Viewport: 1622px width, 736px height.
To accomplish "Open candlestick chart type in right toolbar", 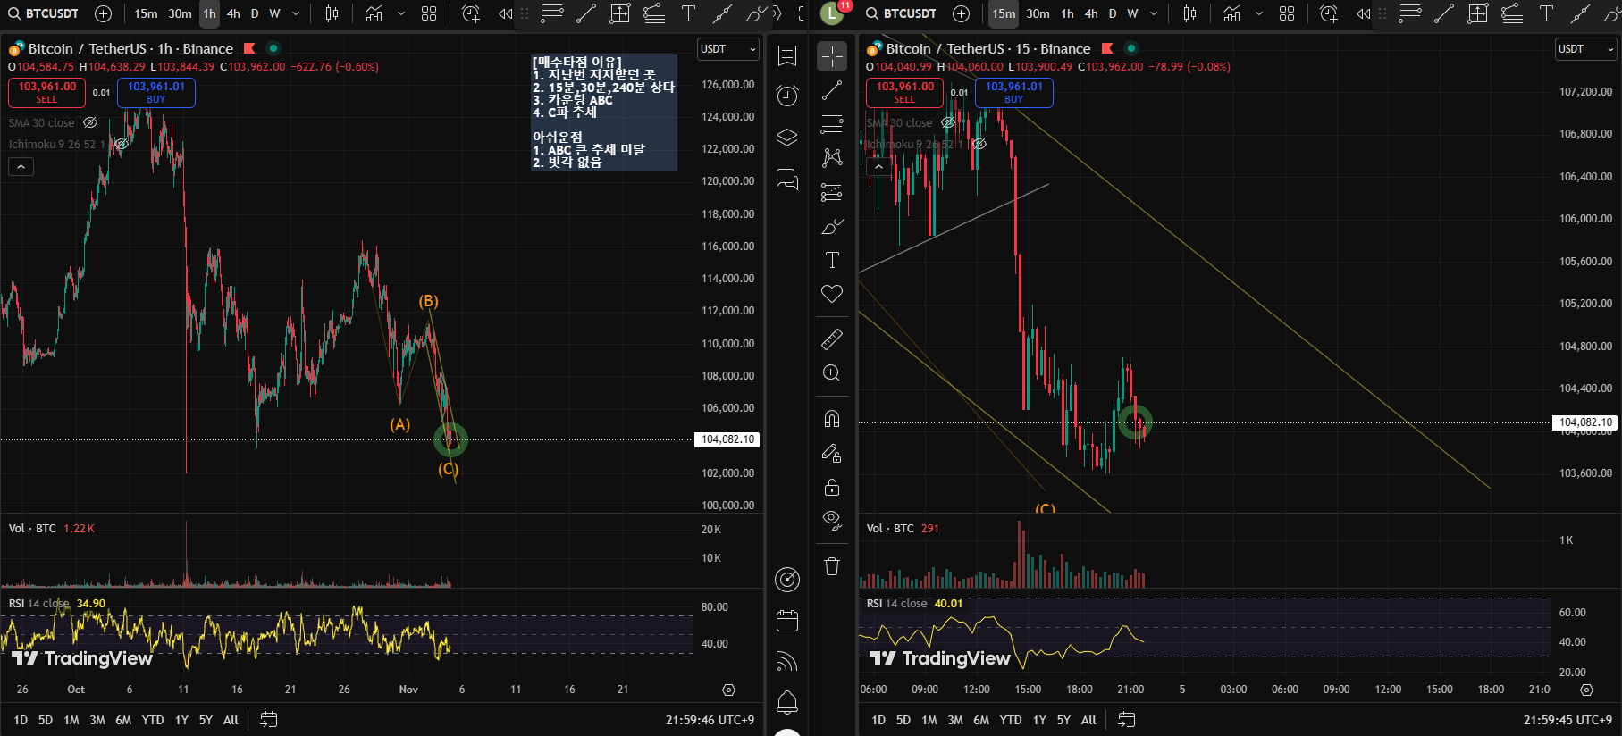I will 1190,13.
